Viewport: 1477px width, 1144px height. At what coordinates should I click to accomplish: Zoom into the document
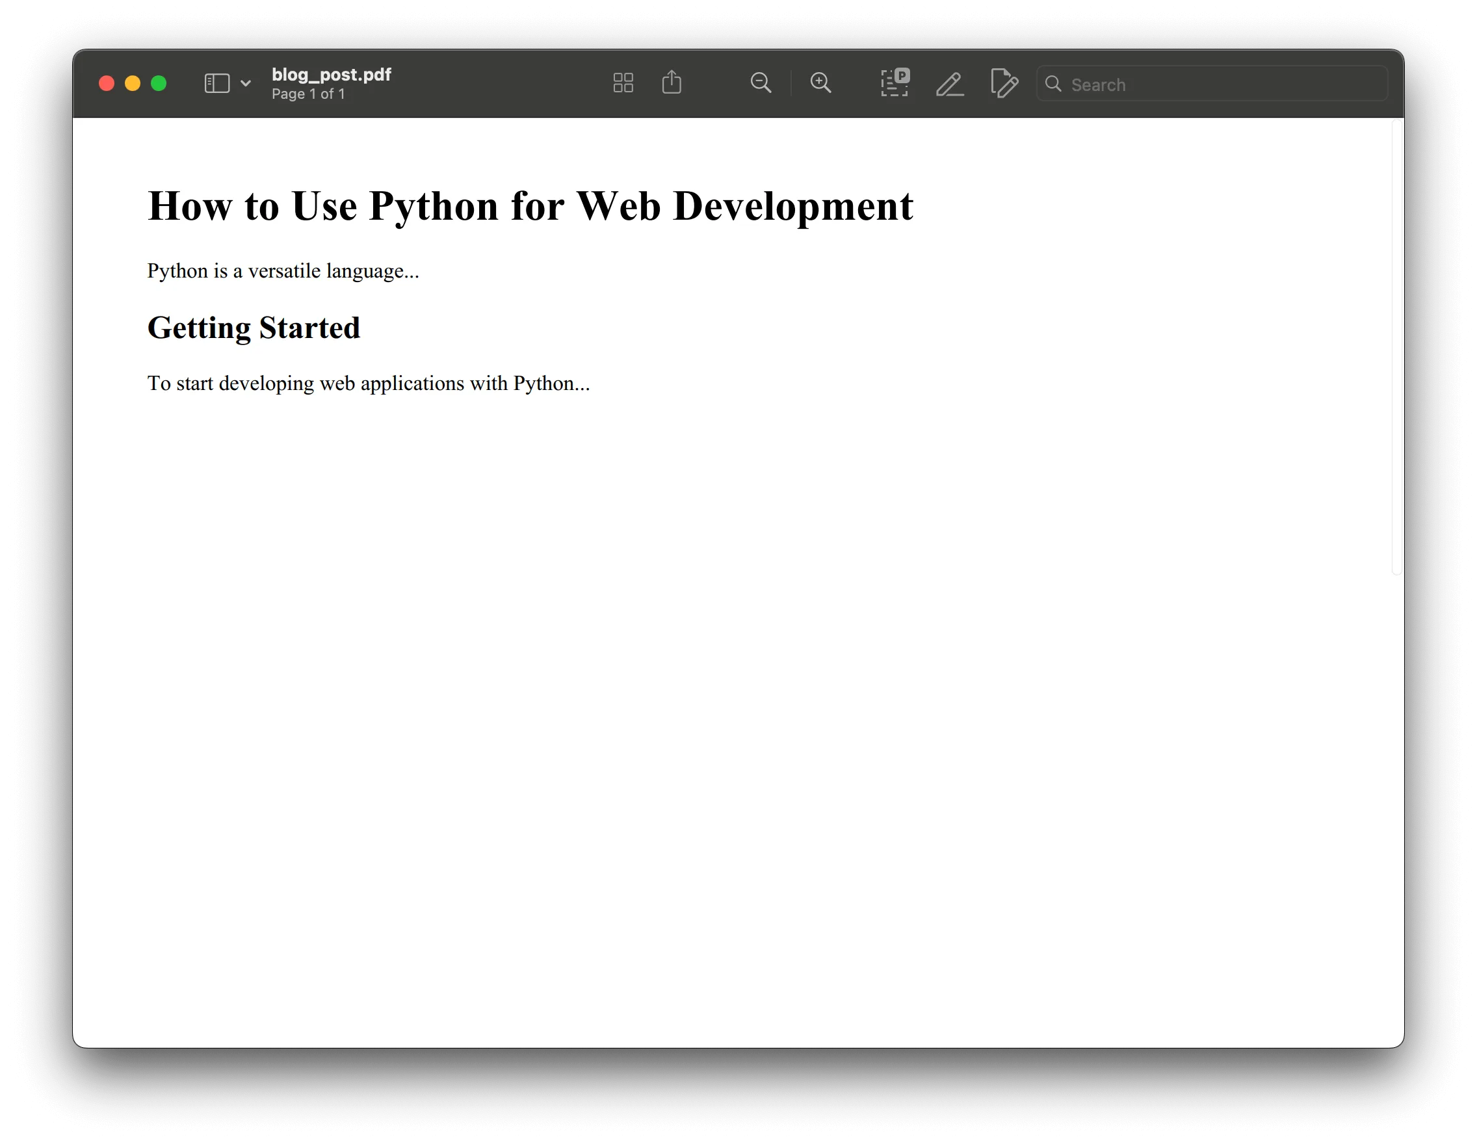point(820,83)
